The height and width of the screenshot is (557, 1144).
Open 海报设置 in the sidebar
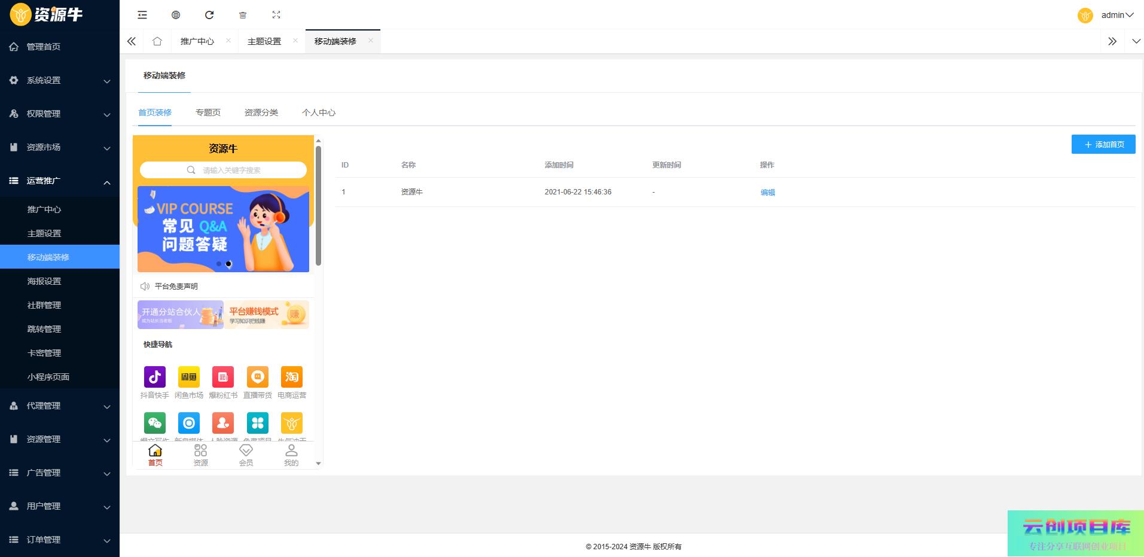[x=44, y=281]
